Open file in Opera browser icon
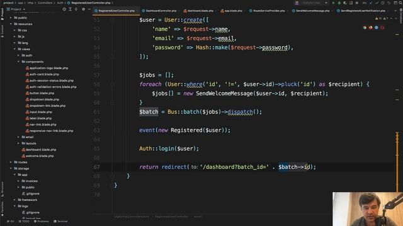403x226 pixels. click(x=382, y=28)
